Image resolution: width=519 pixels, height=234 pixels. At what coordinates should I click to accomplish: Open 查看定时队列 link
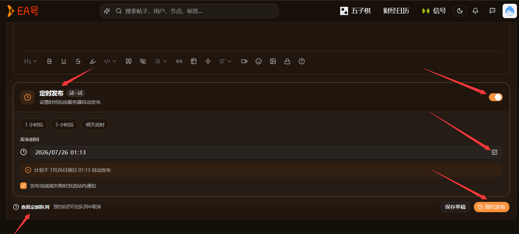pos(35,207)
